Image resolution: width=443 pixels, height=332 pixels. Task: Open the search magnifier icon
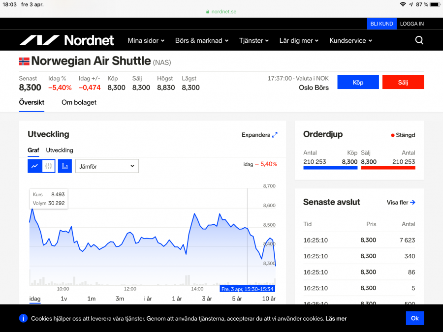(419, 40)
